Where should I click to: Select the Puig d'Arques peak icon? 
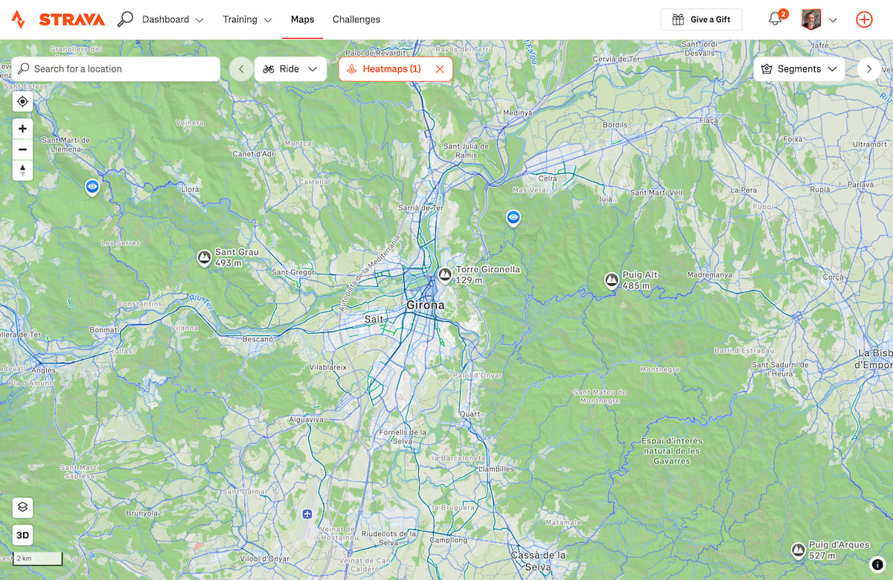point(798,550)
